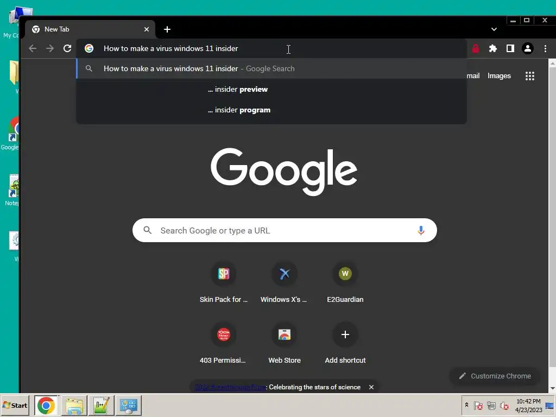
Task: Click the show desktop monitor icon in tray
Action: click(x=550, y=405)
